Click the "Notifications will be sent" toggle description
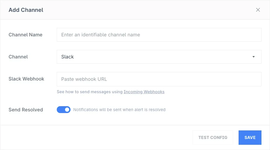This screenshot has height=150, width=270. coord(119,110)
